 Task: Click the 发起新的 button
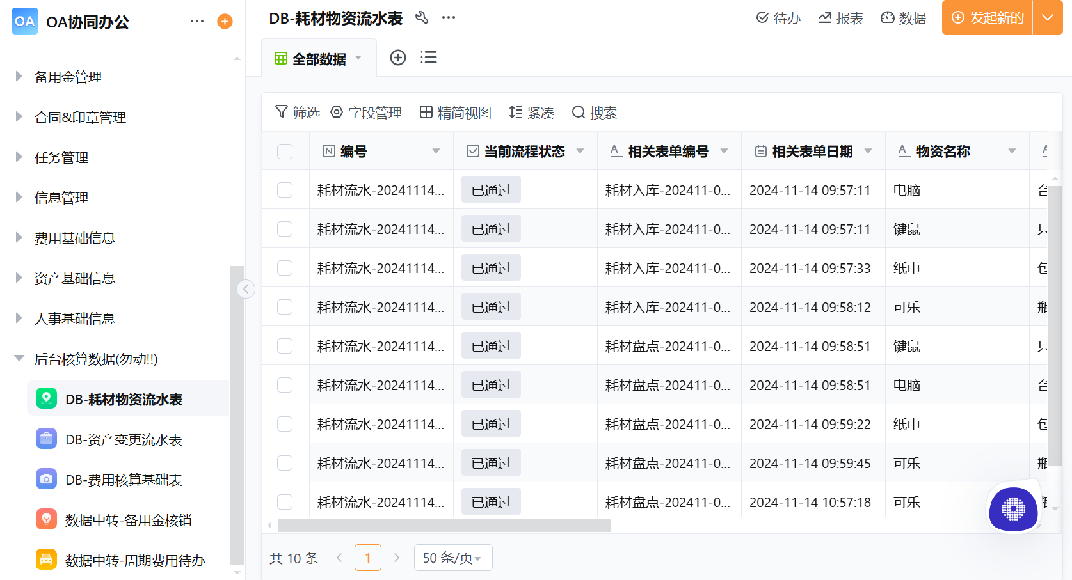click(986, 18)
